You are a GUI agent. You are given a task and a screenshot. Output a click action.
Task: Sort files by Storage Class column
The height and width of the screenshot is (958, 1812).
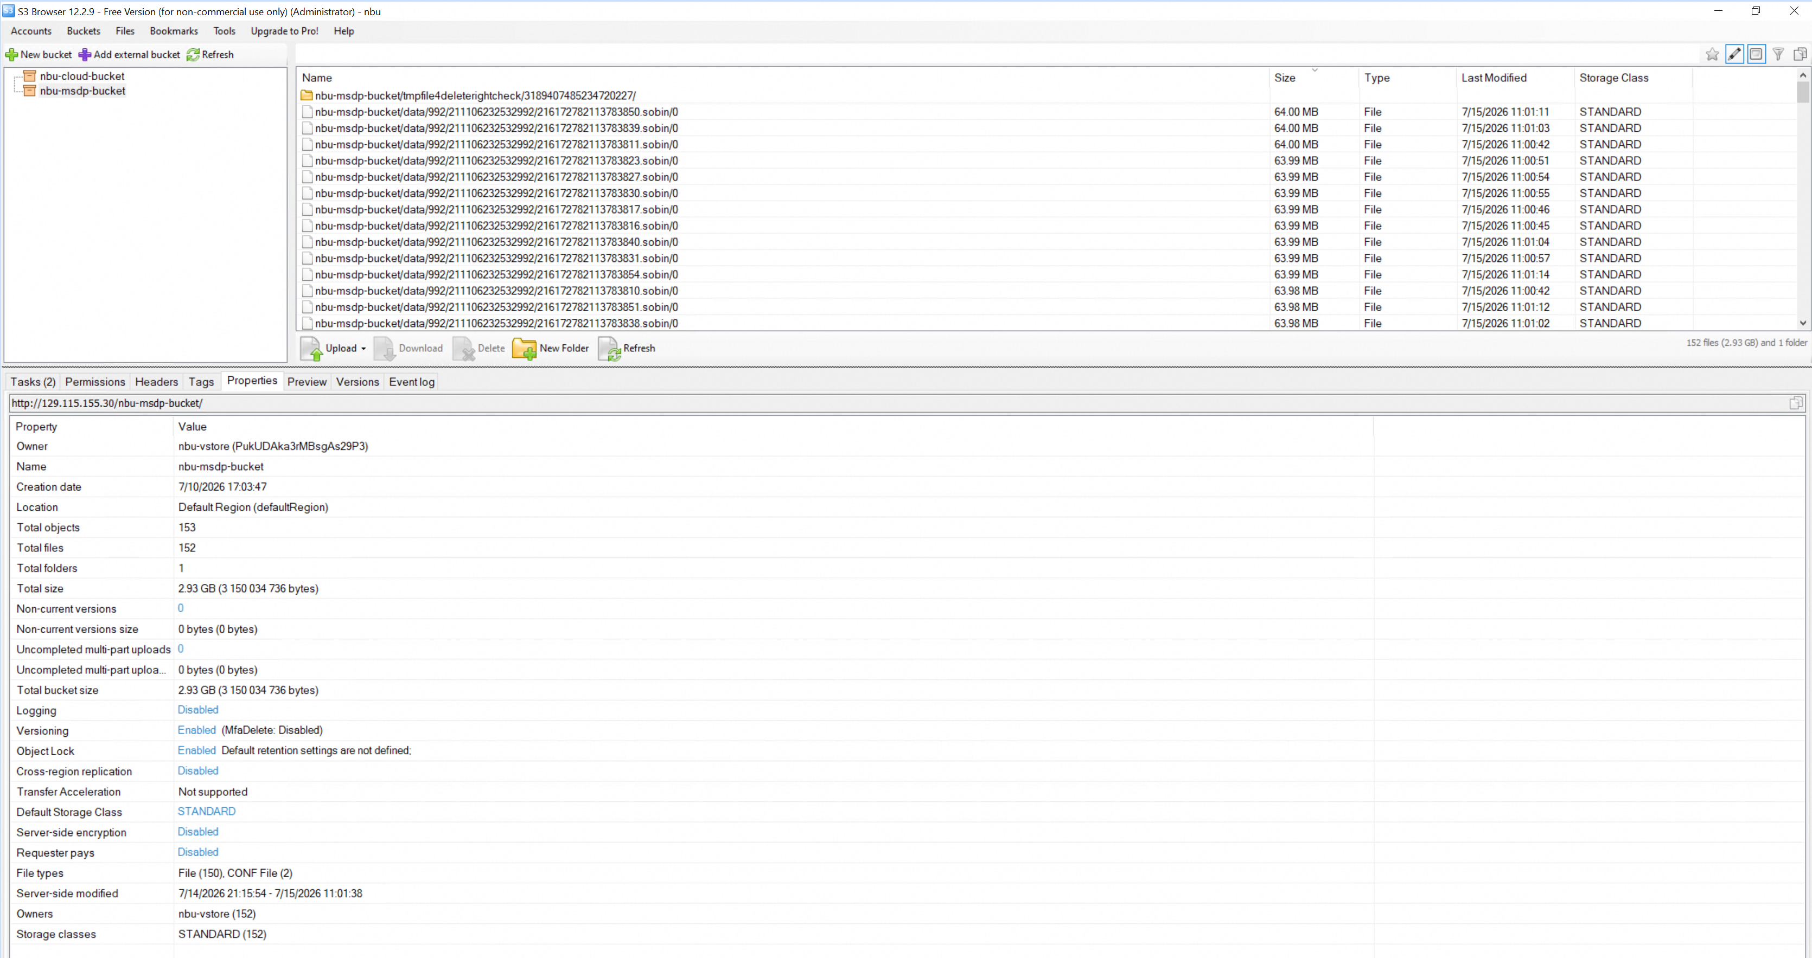(1632, 78)
